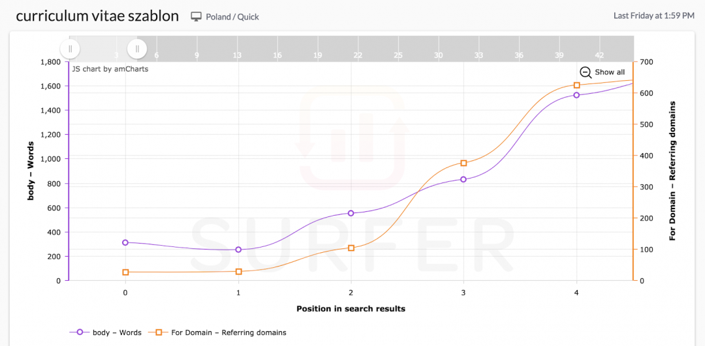Click the "Last Friday at 1:59 PM" timestamp
Image resolution: width=705 pixels, height=346 pixels.
click(x=653, y=16)
